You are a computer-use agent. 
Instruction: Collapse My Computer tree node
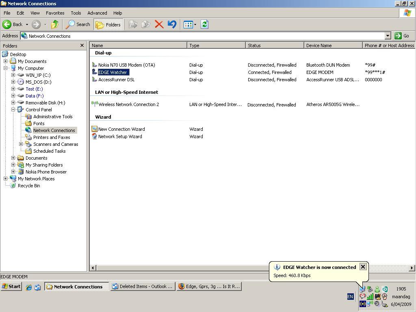[5, 68]
